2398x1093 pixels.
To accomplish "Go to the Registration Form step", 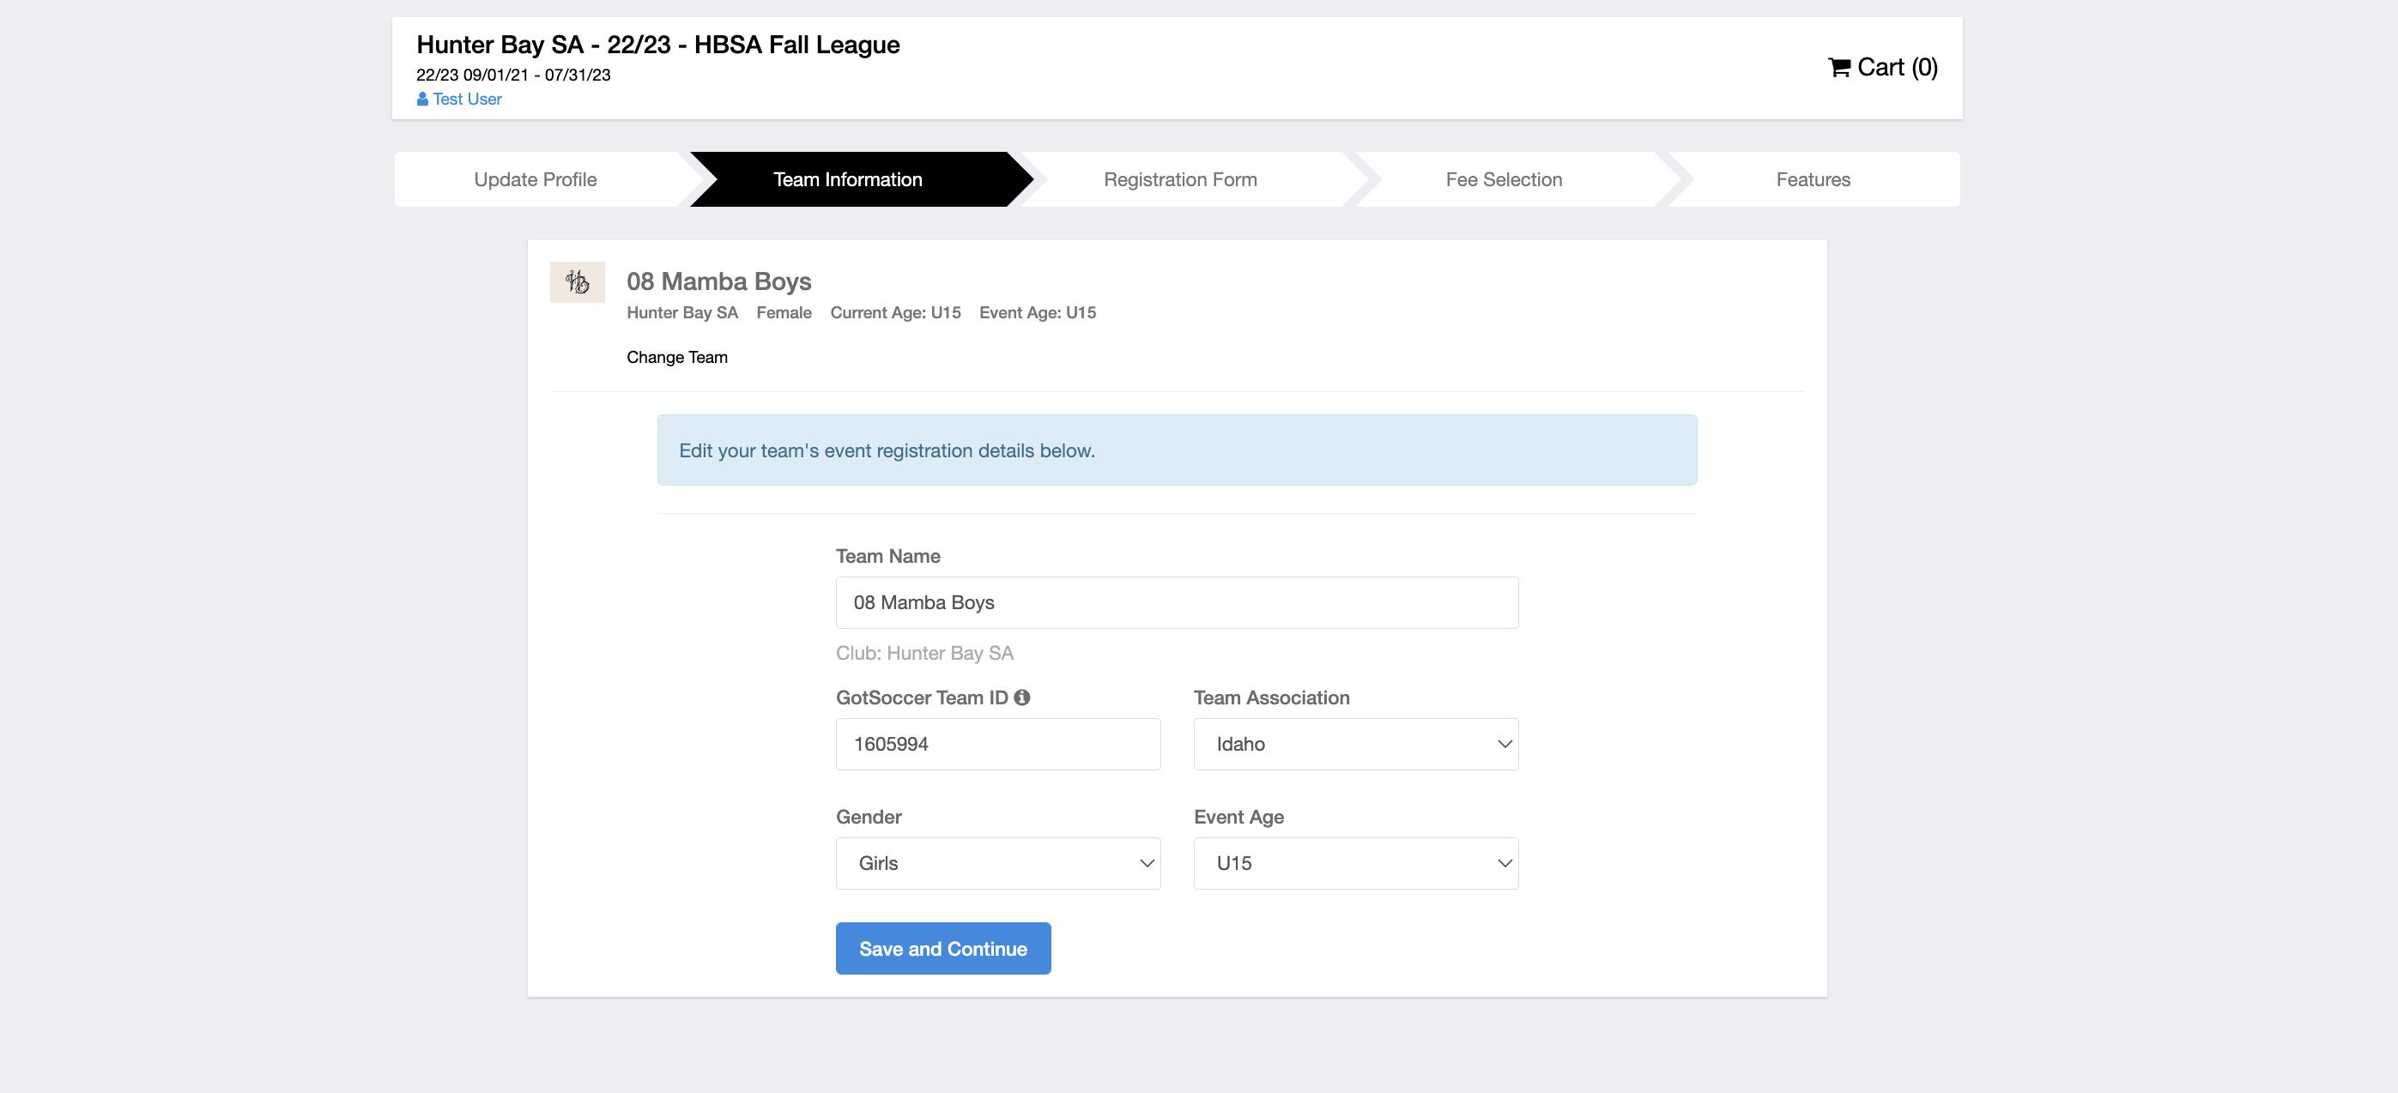I will tap(1180, 179).
